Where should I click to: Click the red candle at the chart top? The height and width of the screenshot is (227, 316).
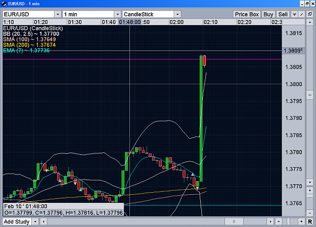[x=204, y=61]
